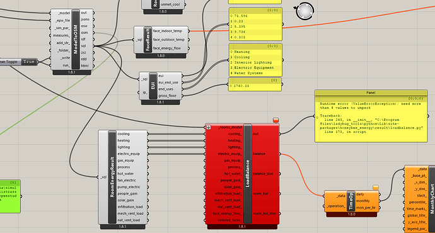Click the _base_pt_ input of MonthlyChart
Image resolution: width=435 pixels, height=233 pixels.
pyautogui.click(x=419, y=176)
